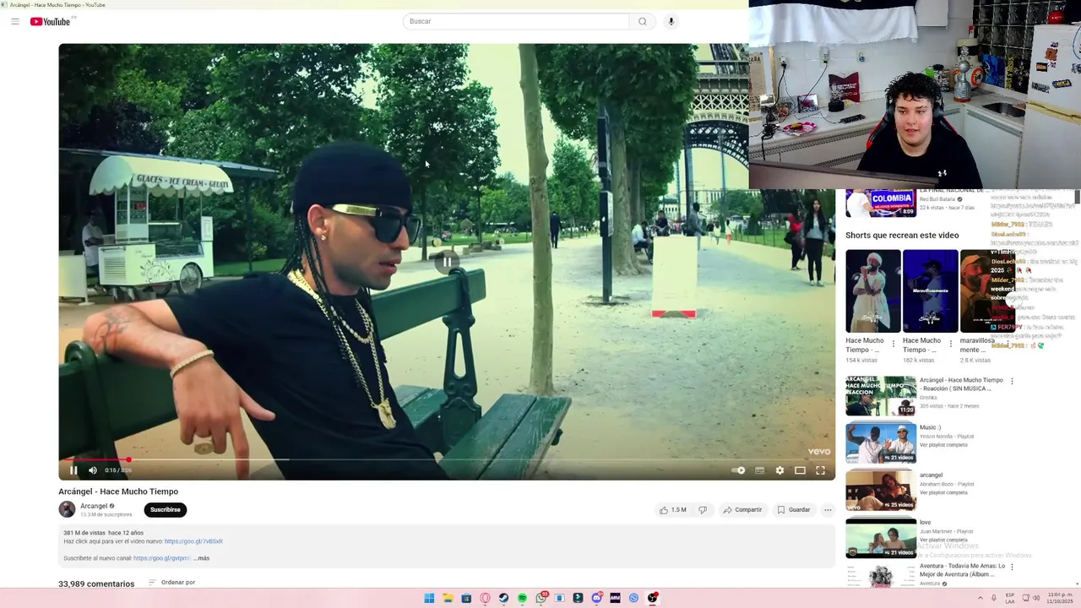
Task: Click the Compartir share button
Action: click(x=742, y=510)
